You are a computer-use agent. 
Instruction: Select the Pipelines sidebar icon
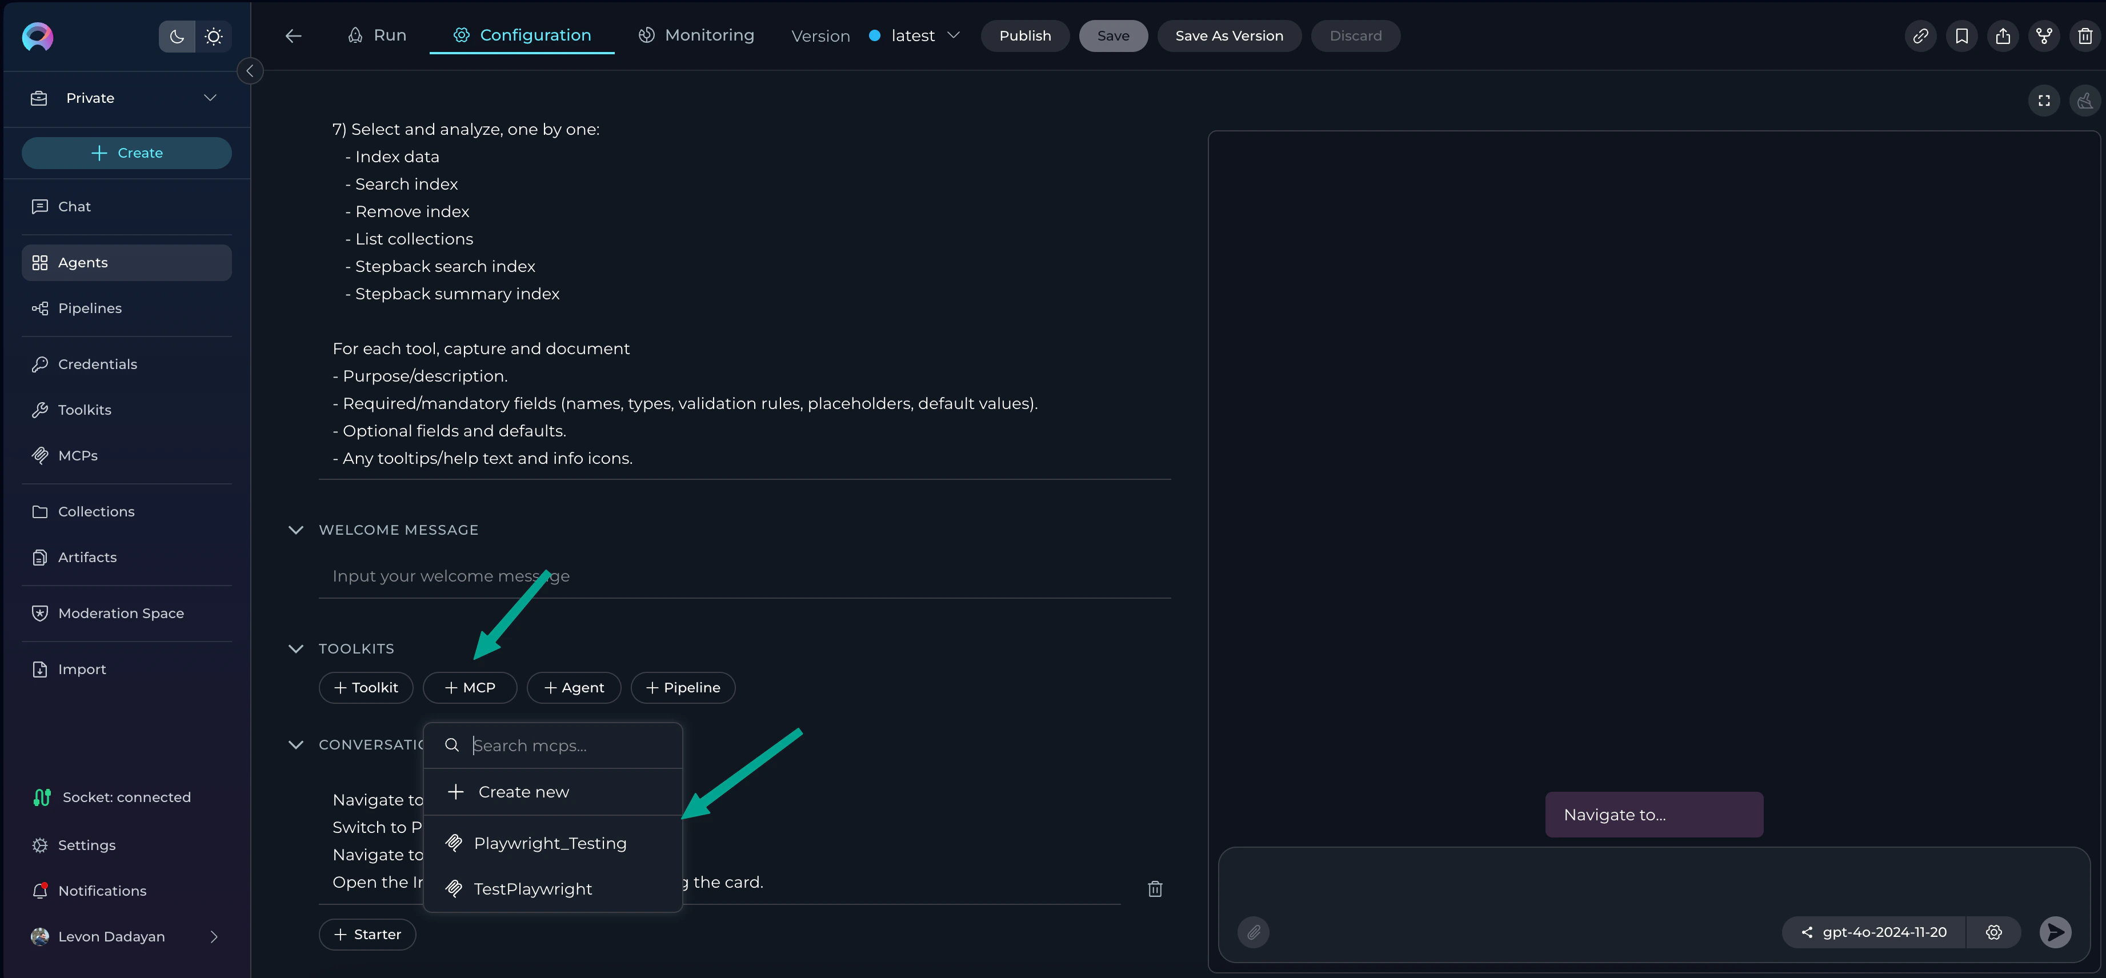(41, 308)
